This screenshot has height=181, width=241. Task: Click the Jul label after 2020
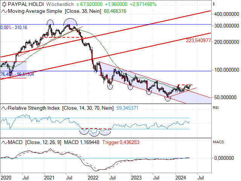click(x=25, y=178)
